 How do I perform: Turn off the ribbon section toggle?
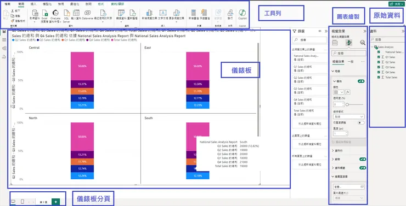tap(363, 160)
